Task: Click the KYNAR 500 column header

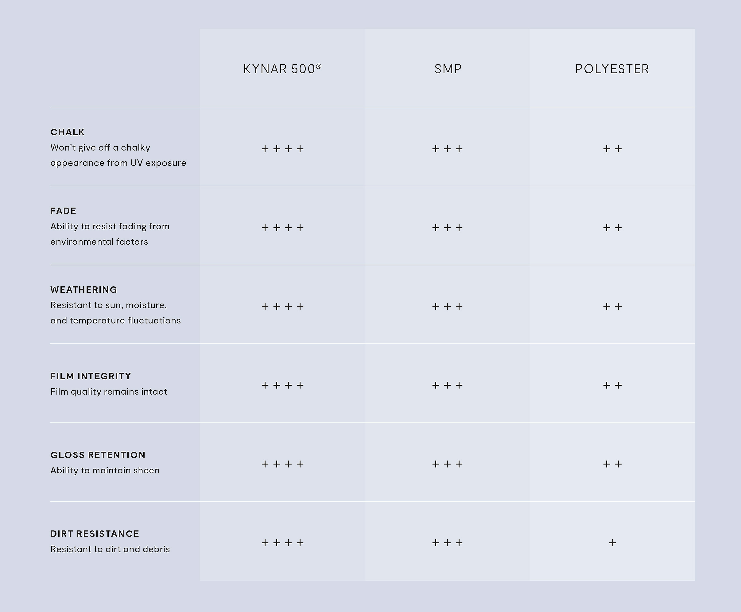Action: tap(282, 69)
